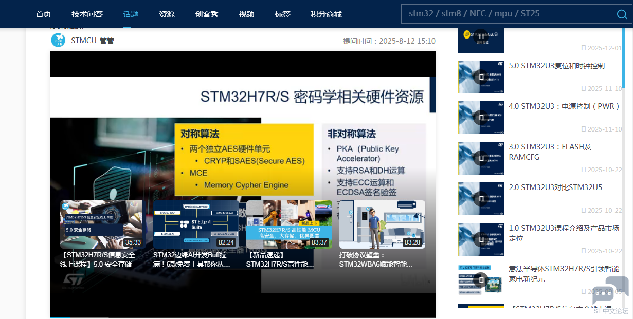Open the 2.0 STM32U3对比STM32U5 link

[555, 187]
